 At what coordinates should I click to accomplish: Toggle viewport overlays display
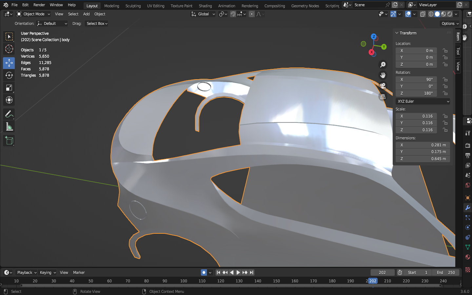(408, 14)
